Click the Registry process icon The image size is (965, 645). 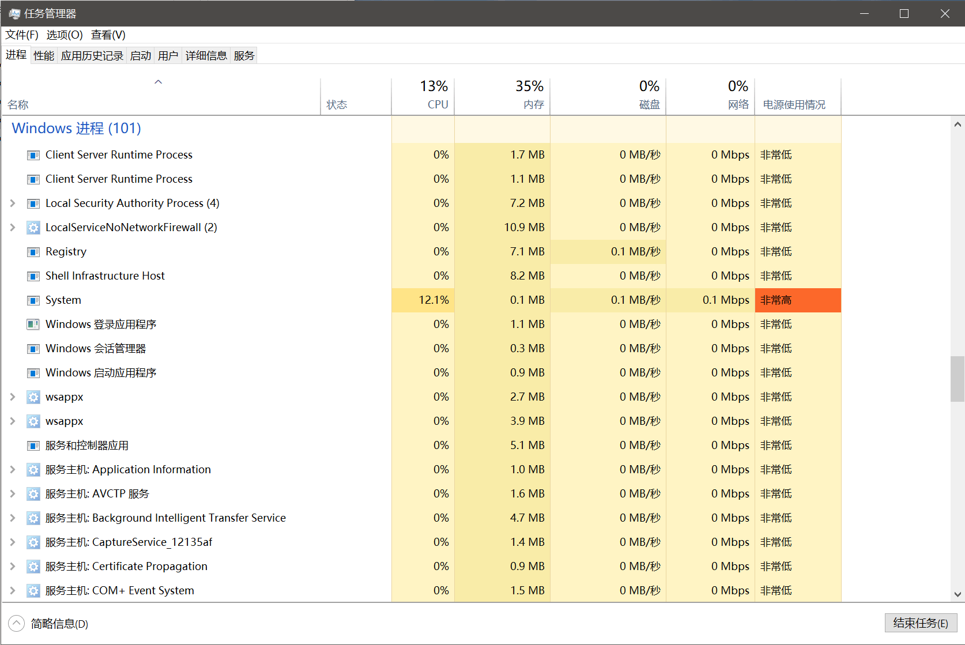33,252
